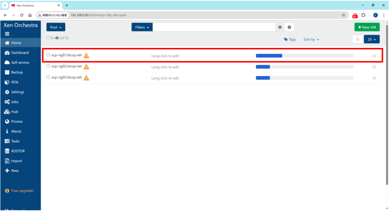Click the list view icon beside the 20 button
The height and width of the screenshot is (211, 389).
357,40
